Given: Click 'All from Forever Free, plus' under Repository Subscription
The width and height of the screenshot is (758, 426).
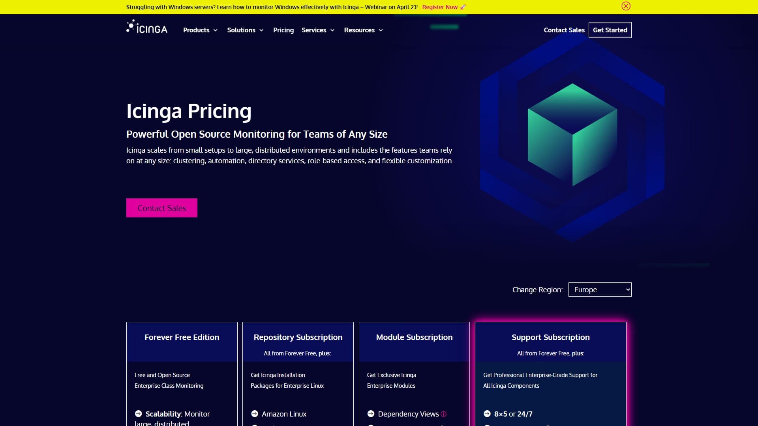Looking at the screenshot, I should pyautogui.click(x=297, y=353).
